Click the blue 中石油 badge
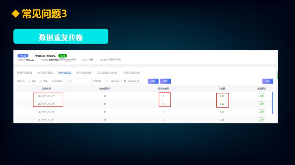The height and width of the screenshot is (165, 295). [23, 56]
